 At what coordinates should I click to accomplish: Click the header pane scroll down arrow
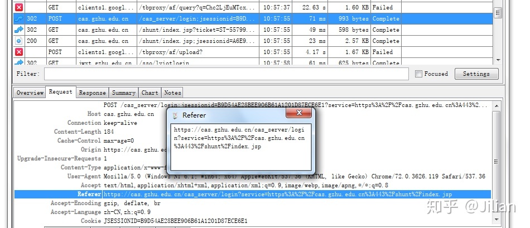coord(496,219)
